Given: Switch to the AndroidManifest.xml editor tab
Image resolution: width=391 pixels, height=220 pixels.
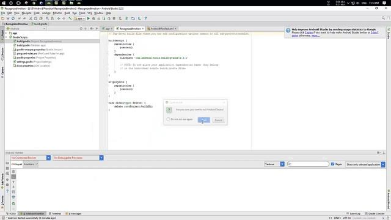Looking at the screenshot, I should tap(162, 29).
